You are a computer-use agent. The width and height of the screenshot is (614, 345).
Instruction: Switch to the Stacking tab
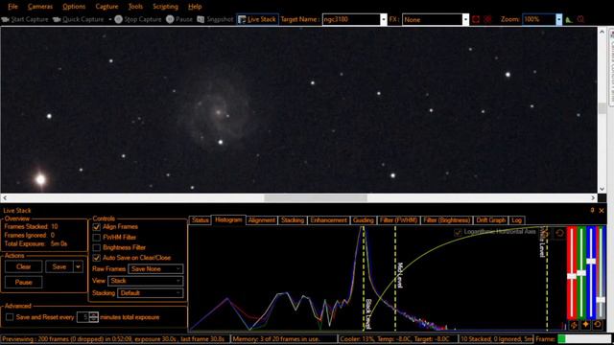(x=293, y=220)
